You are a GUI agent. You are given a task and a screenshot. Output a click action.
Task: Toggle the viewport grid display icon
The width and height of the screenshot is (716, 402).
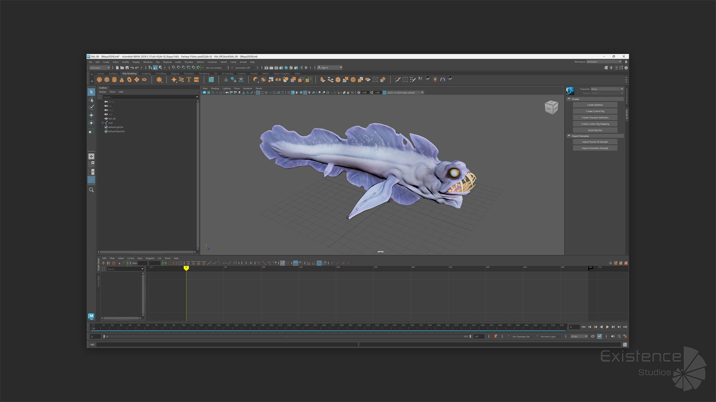(258, 93)
